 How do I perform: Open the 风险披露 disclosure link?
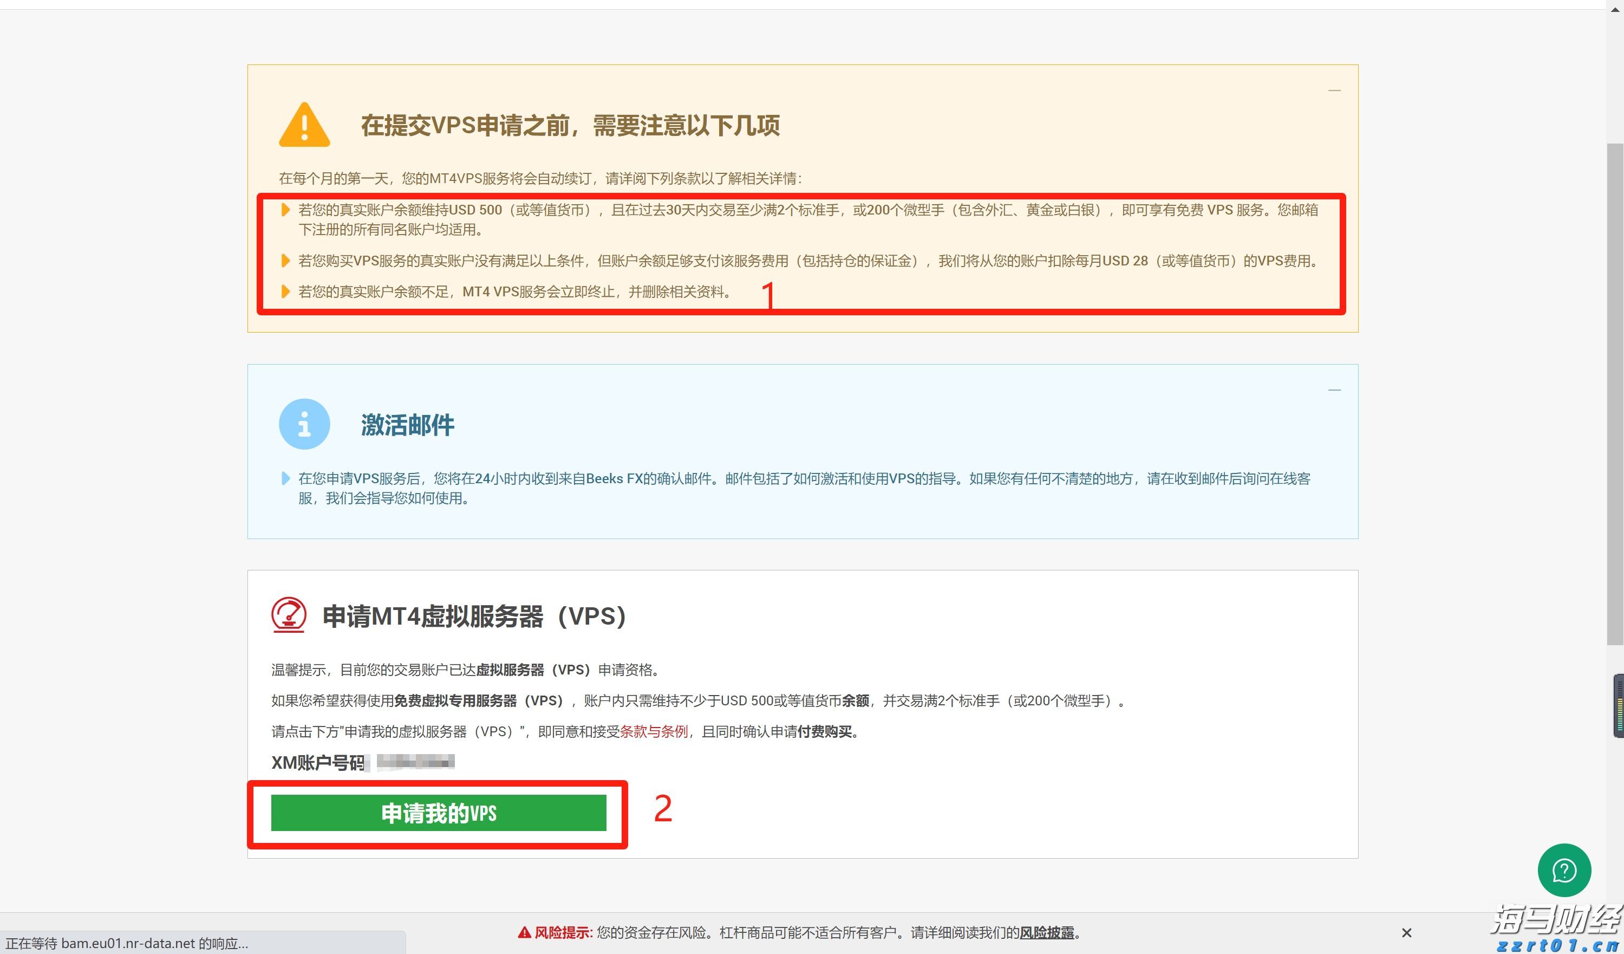click(x=1047, y=933)
